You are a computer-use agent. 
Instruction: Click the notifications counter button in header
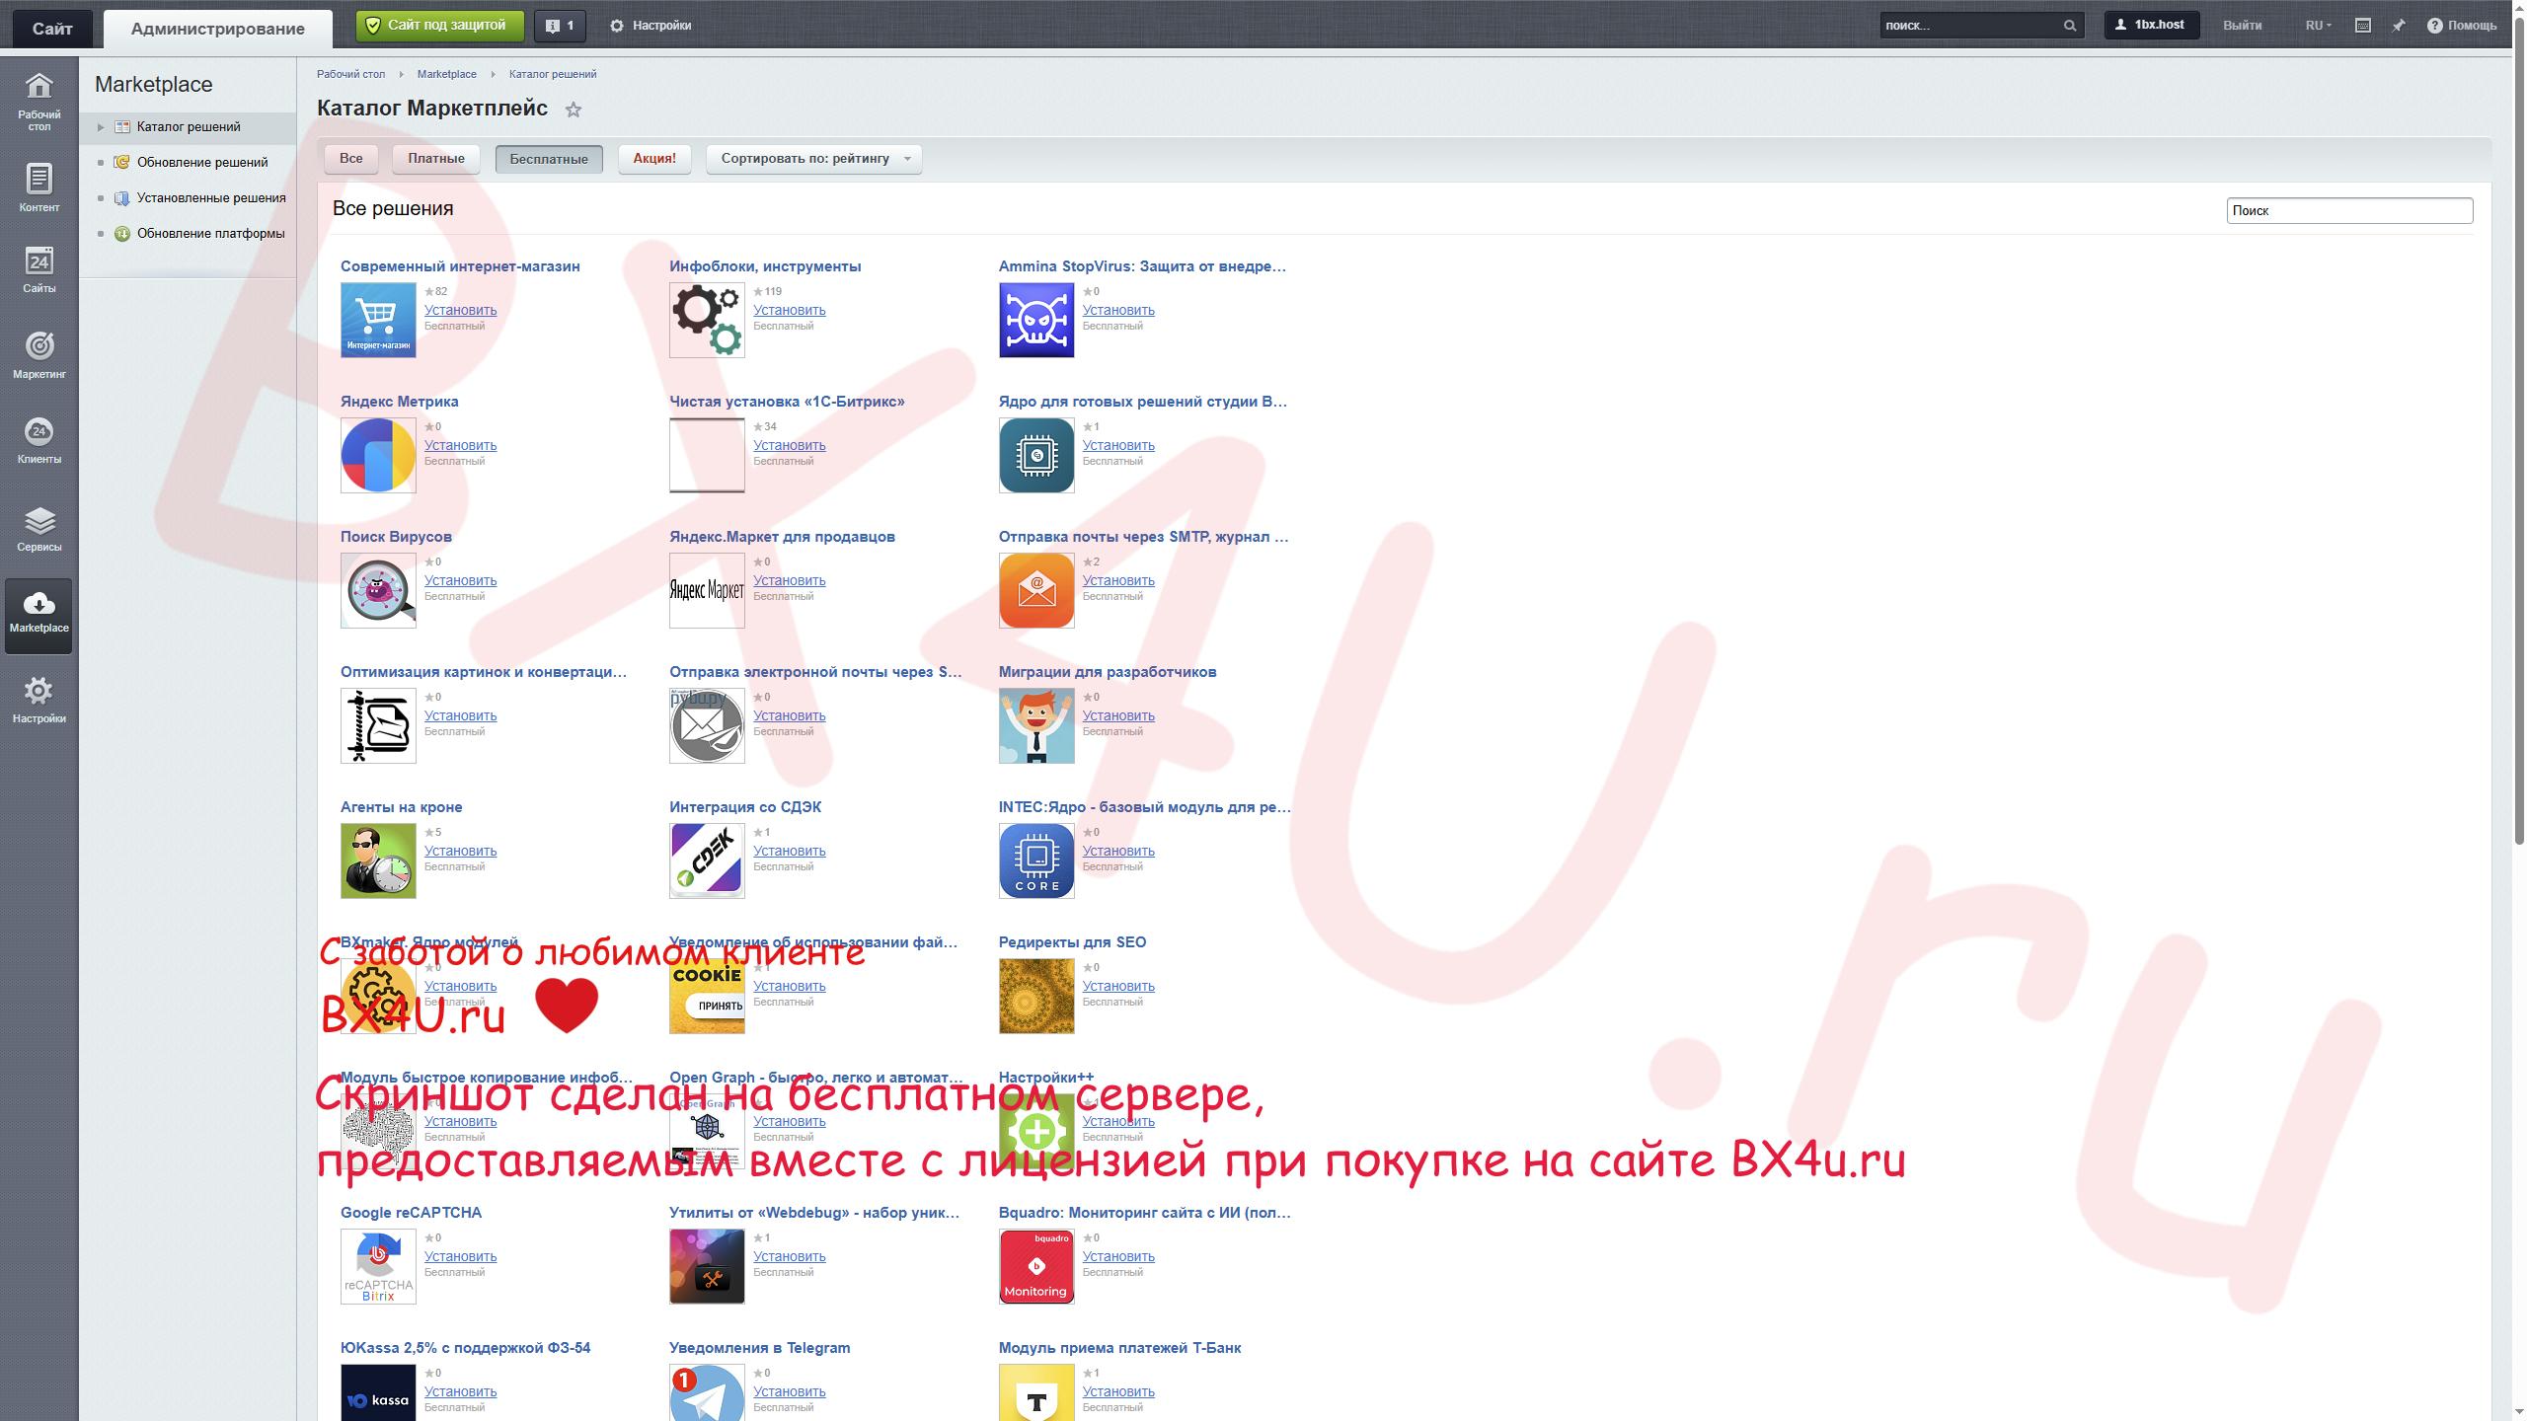(x=560, y=26)
